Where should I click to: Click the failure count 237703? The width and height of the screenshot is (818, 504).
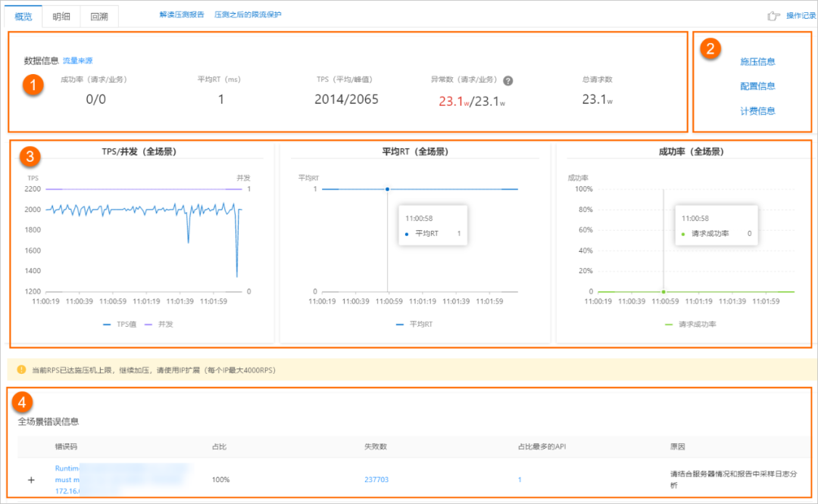(376, 480)
